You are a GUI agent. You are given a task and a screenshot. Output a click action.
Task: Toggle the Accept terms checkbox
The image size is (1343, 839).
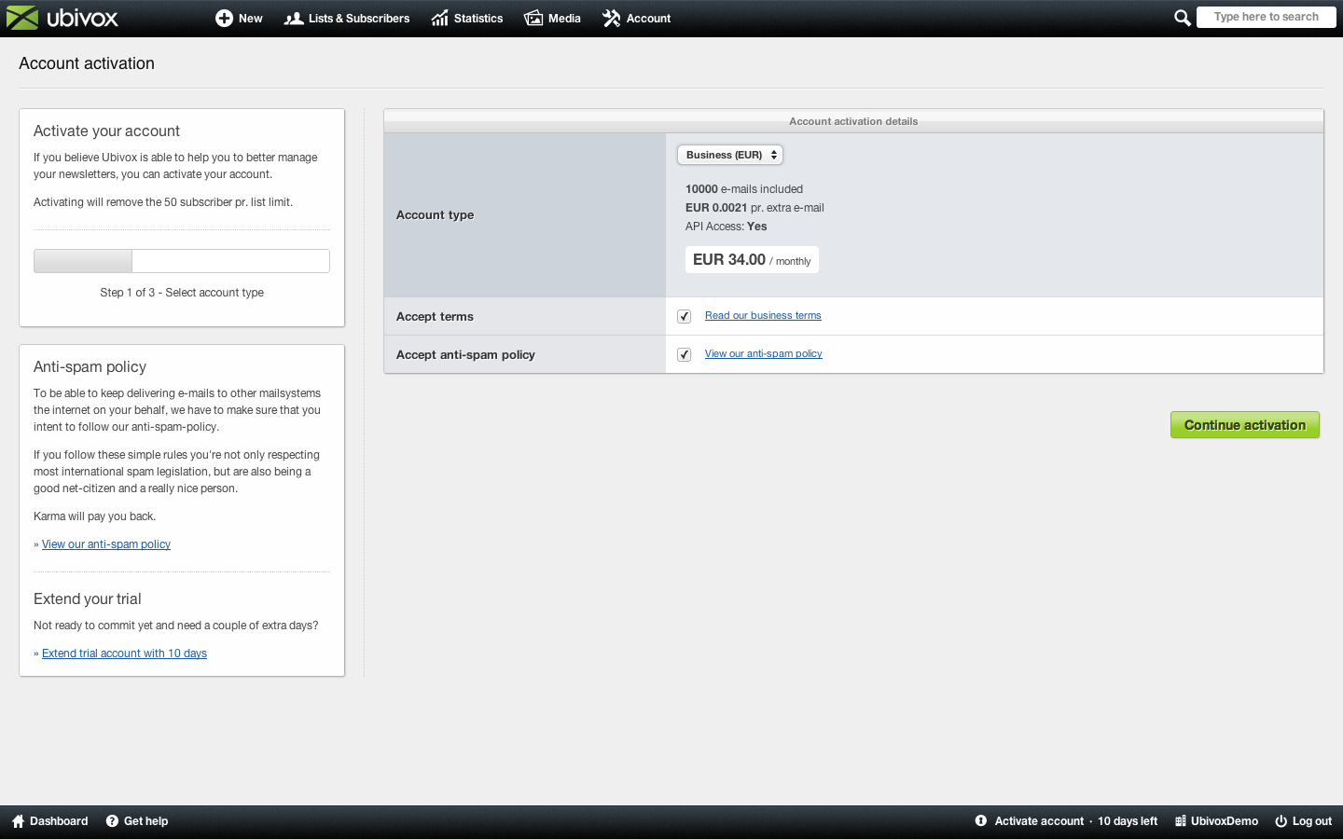coord(685,316)
